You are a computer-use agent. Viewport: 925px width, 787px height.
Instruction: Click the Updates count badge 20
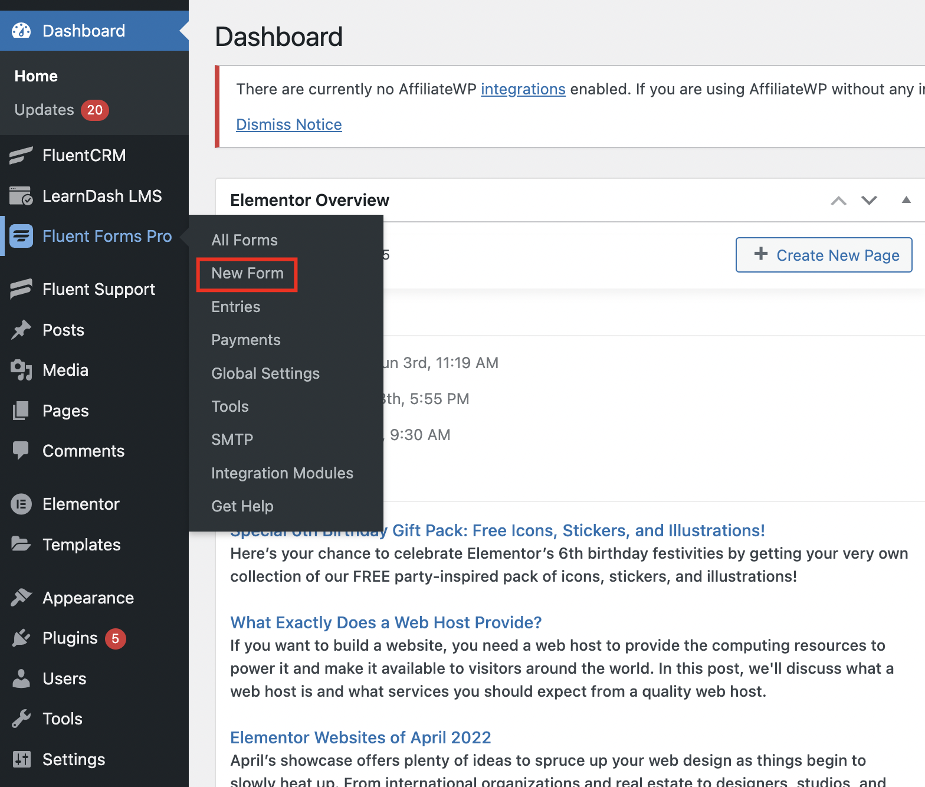pyautogui.click(x=94, y=110)
